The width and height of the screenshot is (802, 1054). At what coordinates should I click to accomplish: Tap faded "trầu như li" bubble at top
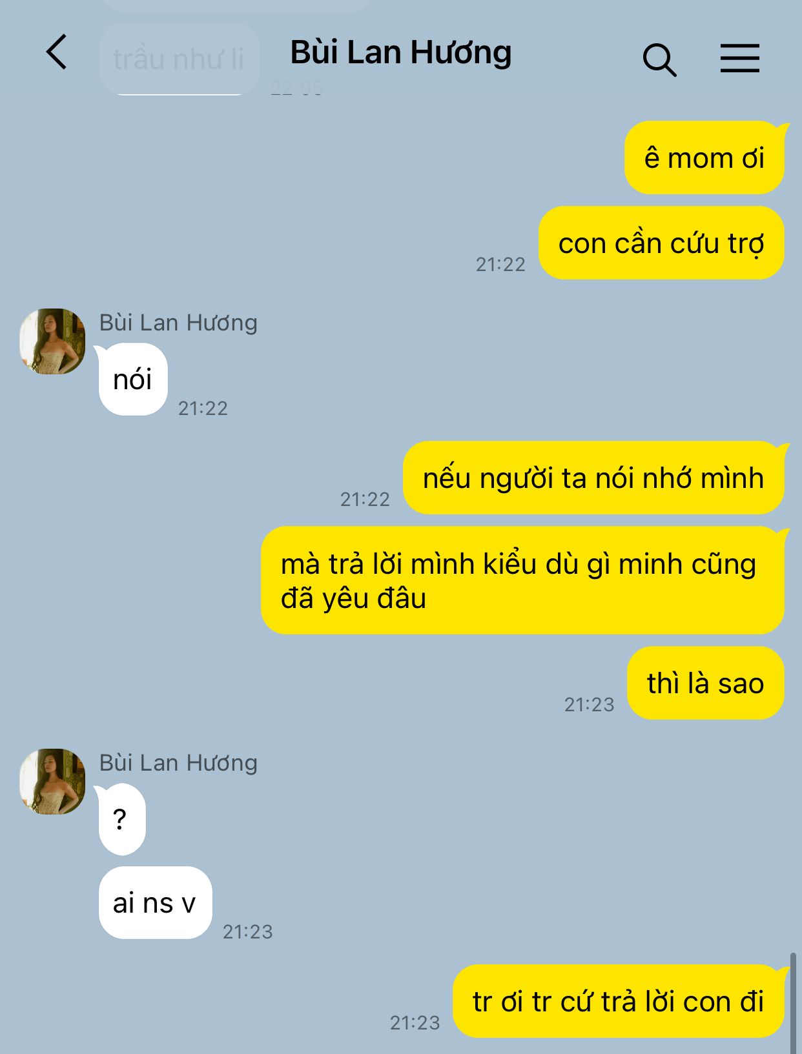click(179, 59)
